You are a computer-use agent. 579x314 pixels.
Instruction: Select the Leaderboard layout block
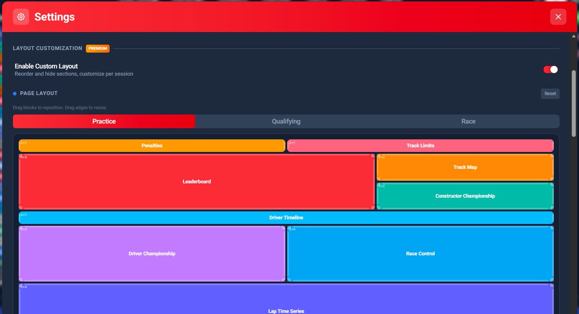tap(197, 182)
